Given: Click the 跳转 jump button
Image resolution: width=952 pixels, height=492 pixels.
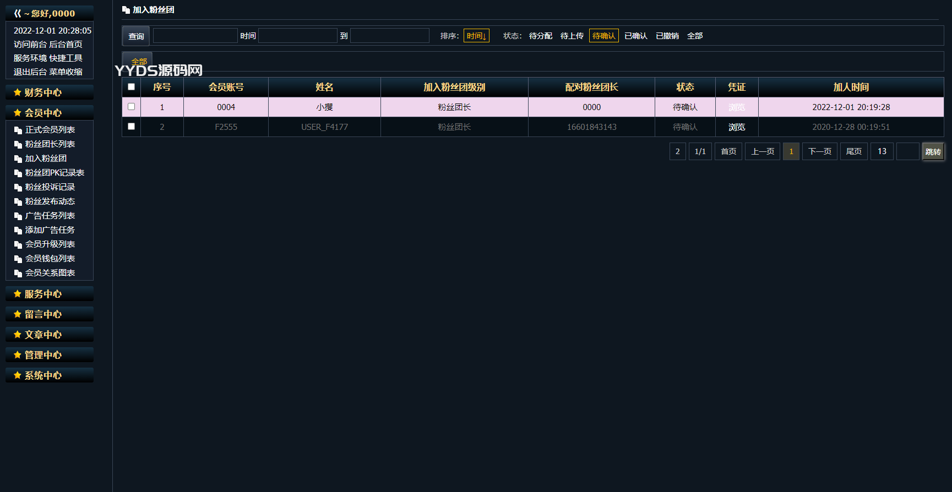Looking at the screenshot, I should (x=933, y=152).
